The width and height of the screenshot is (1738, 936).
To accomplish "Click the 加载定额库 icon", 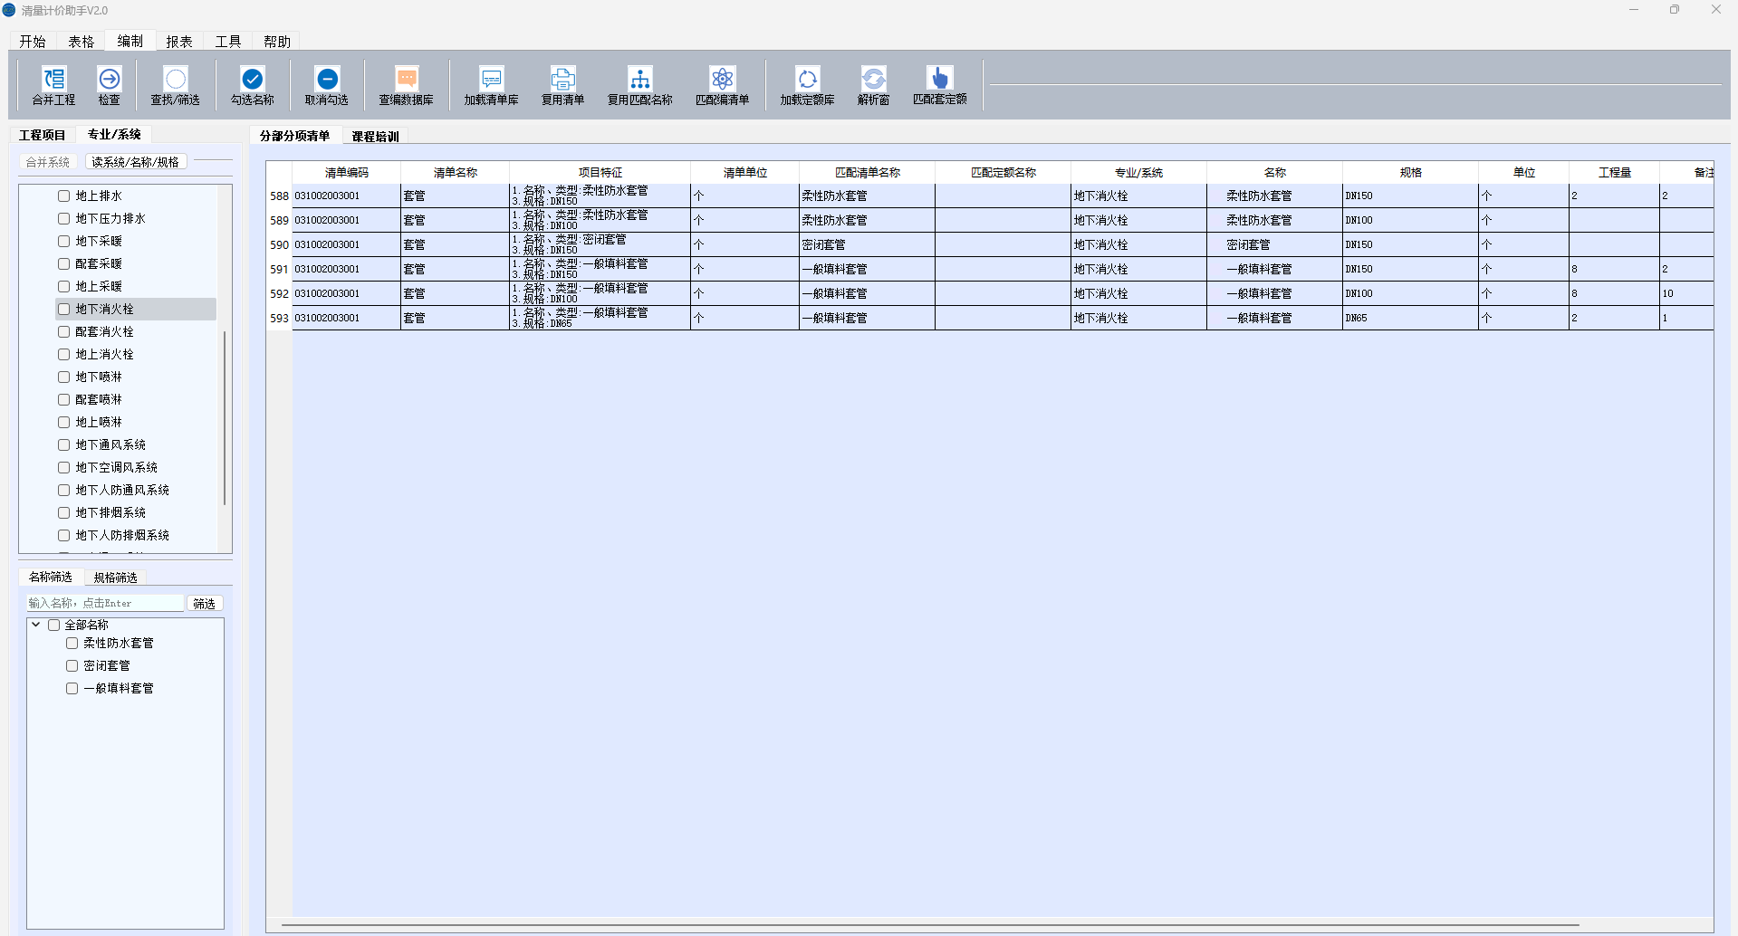I will point(808,79).
